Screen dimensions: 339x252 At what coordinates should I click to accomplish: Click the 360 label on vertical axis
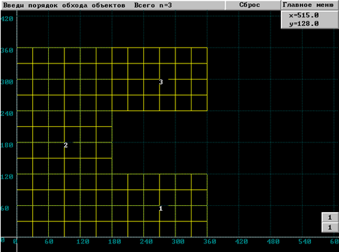(7, 50)
